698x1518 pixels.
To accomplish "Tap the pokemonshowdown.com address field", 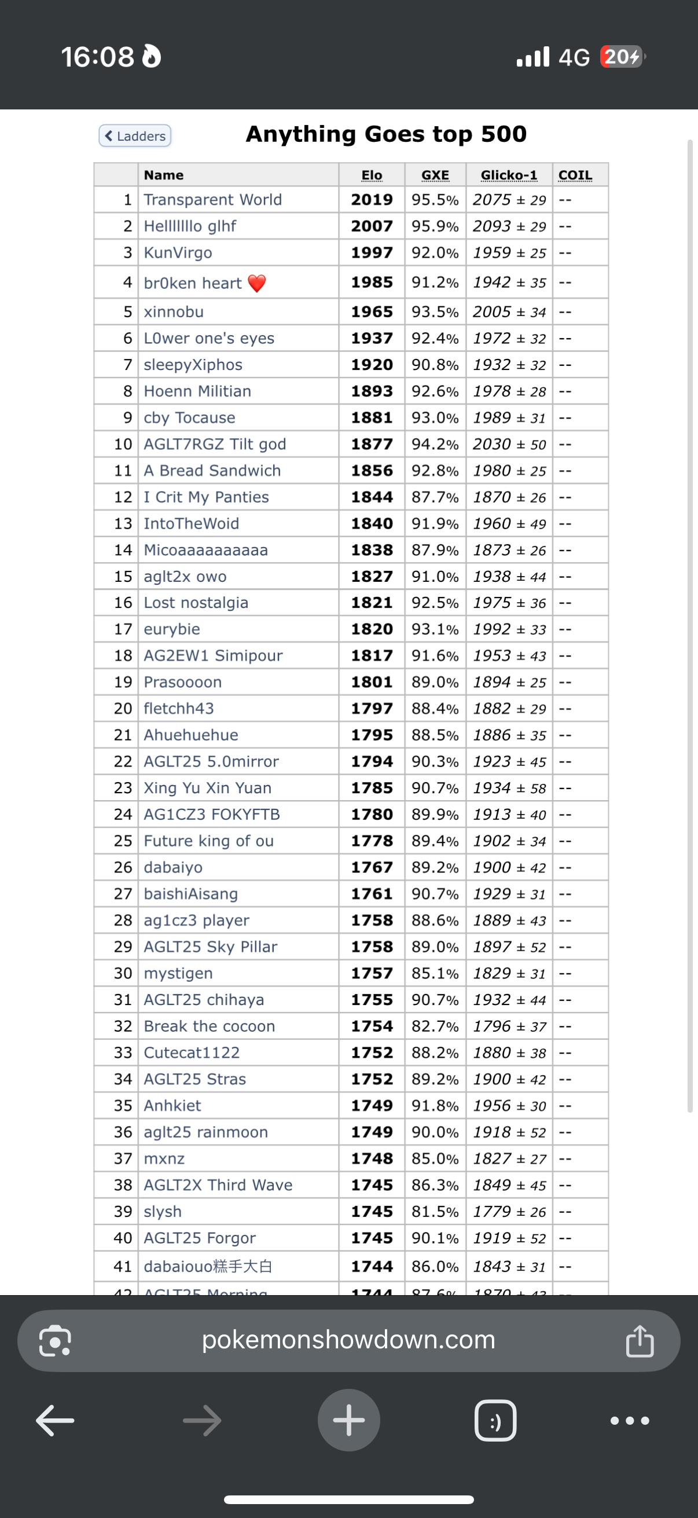I will pyautogui.click(x=348, y=1341).
